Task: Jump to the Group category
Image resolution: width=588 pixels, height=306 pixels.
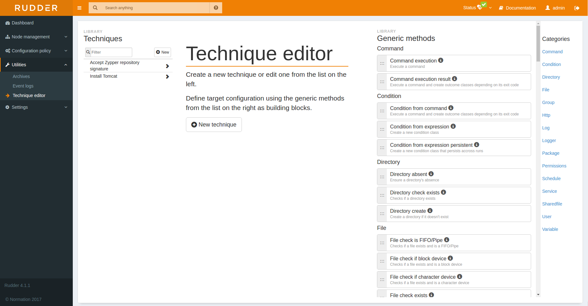Action: coord(548,102)
